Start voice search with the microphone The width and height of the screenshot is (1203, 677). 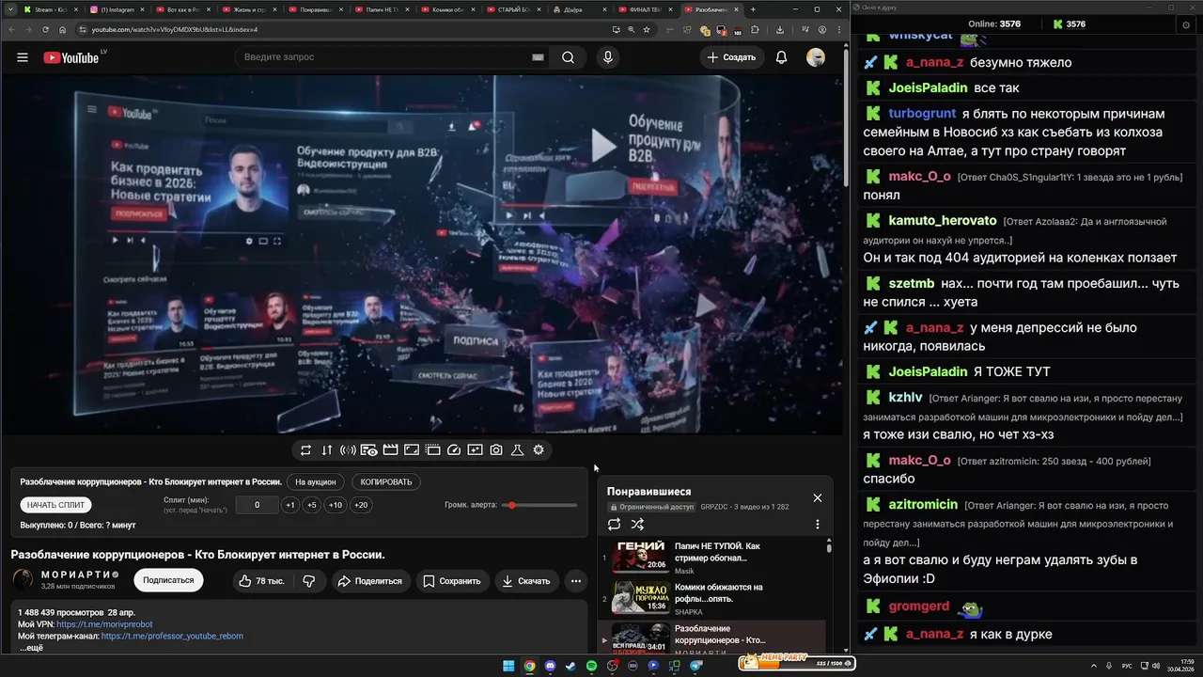pos(608,57)
